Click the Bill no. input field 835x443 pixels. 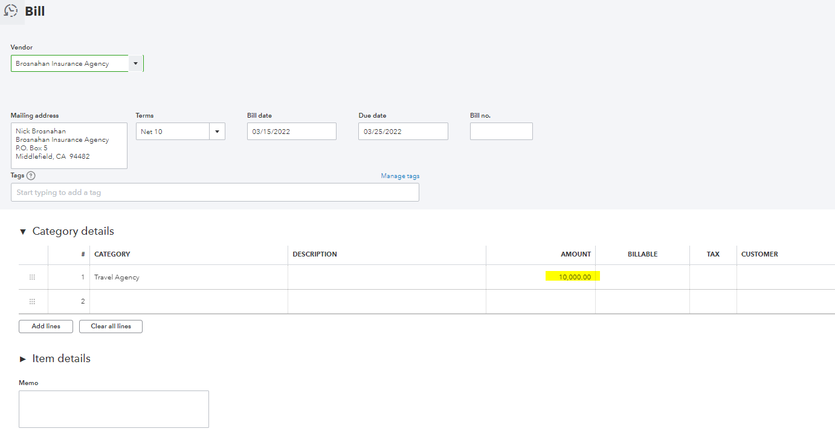501,132
